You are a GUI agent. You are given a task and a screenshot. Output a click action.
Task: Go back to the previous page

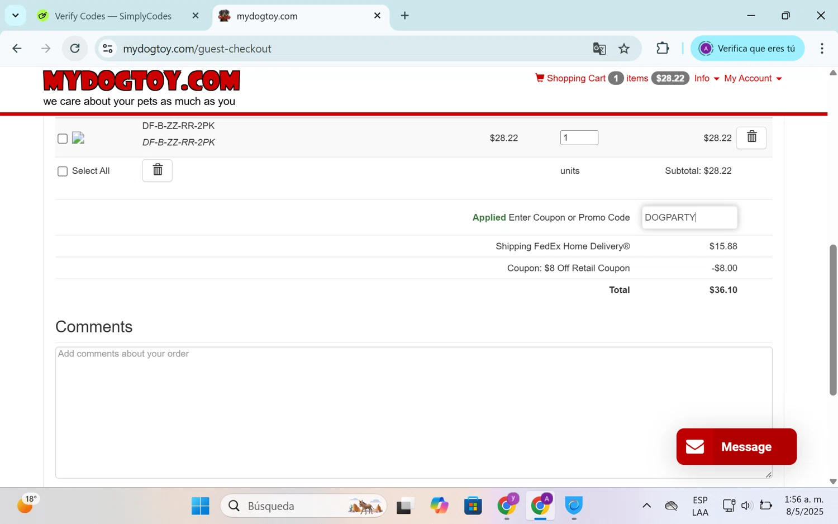point(17,49)
